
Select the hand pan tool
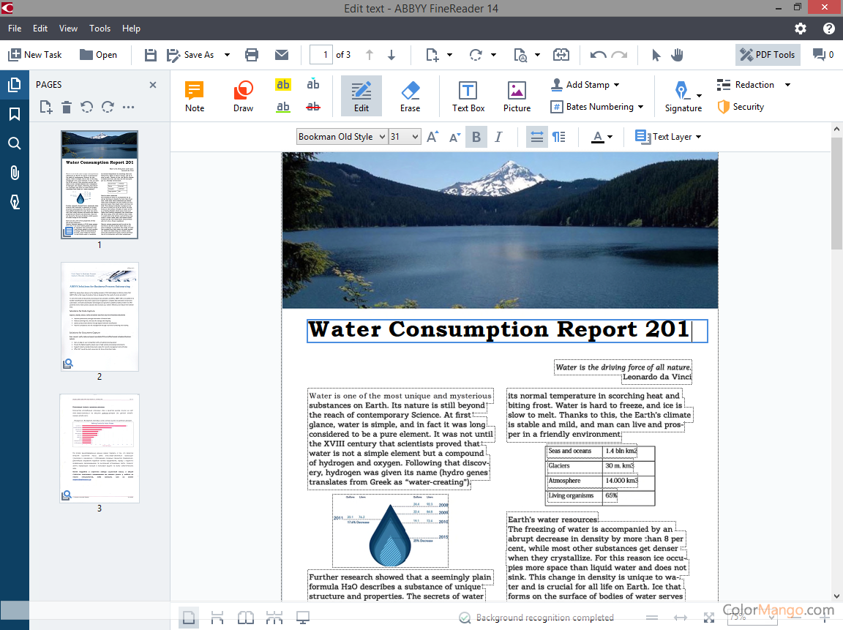coord(678,55)
